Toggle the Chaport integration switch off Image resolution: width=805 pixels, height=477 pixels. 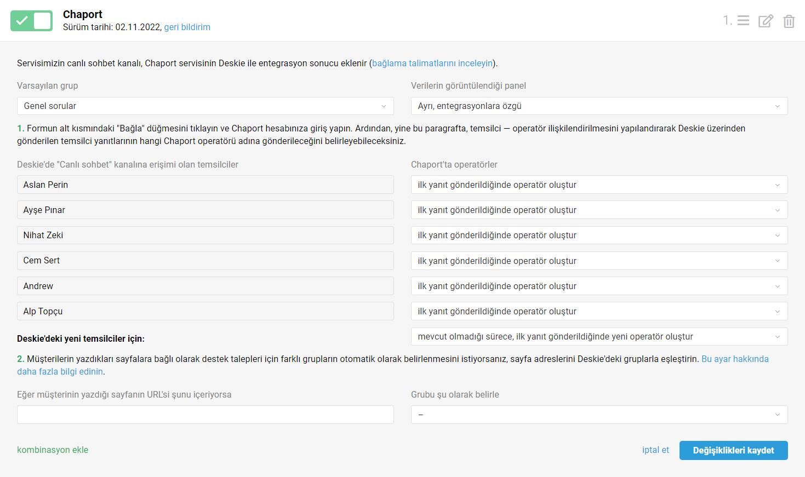[31, 21]
